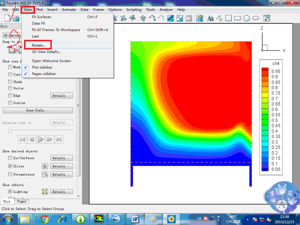Enable the Streamtraces checkbox
The height and width of the screenshot is (225, 300).
[x=10, y=174]
